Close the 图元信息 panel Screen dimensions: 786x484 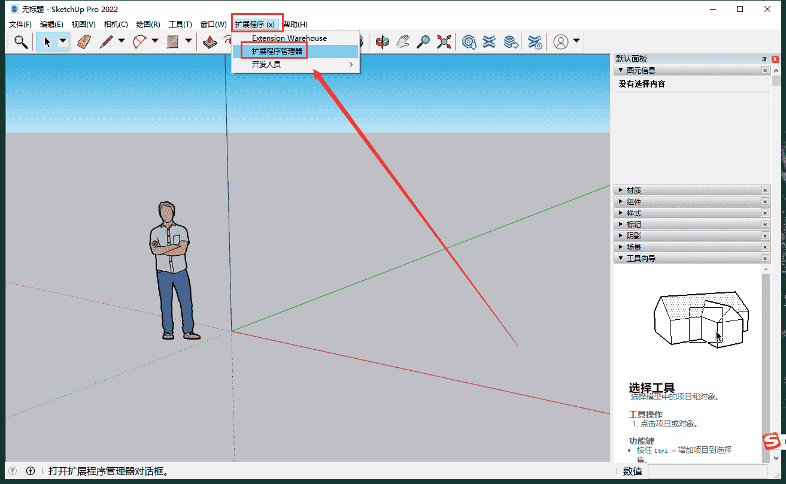coord(765,70)
